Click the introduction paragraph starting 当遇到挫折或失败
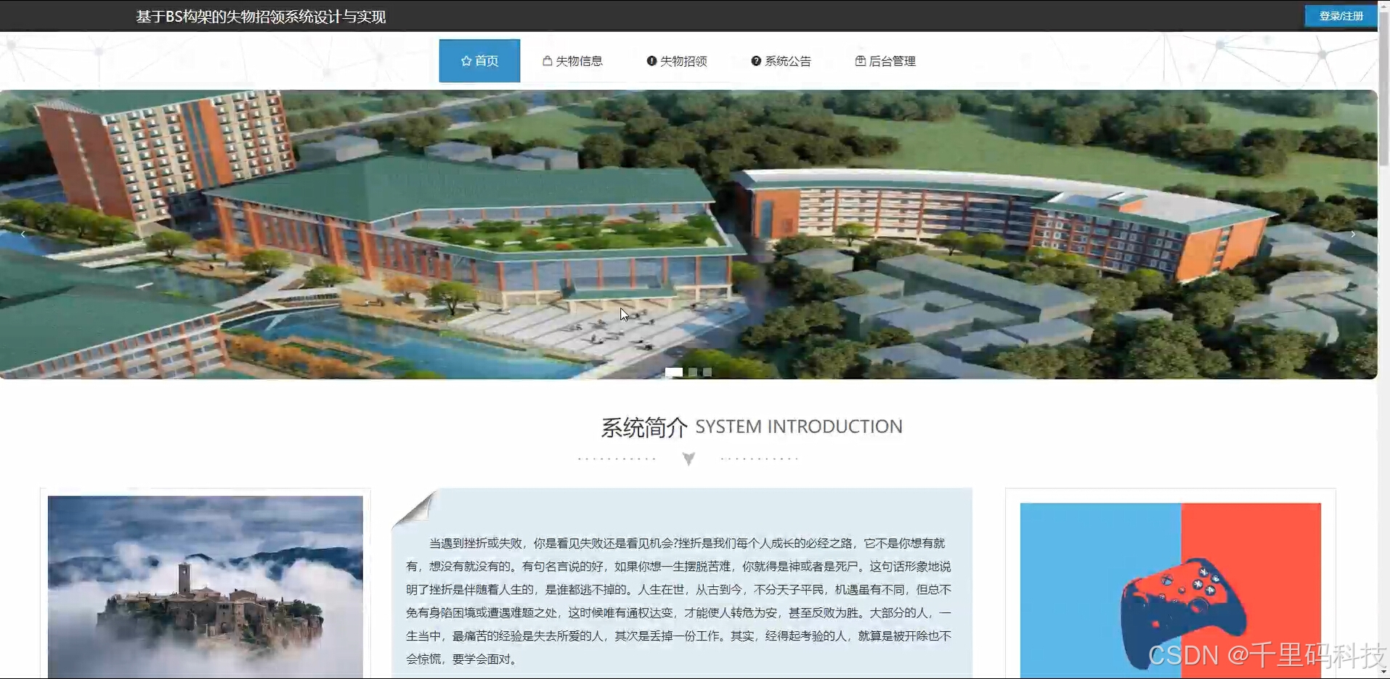The width and height of the screenshot is (1390, 679). (679, 601)
